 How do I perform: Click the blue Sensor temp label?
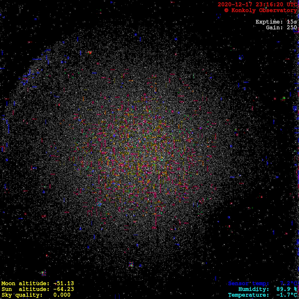pyautogui.click(x=248, y=283)
